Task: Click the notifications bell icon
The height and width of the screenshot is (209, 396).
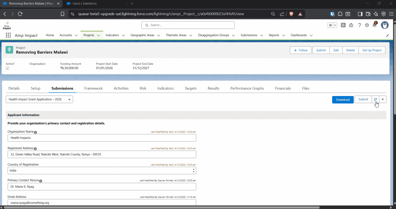Action: [x=374, y=25]
